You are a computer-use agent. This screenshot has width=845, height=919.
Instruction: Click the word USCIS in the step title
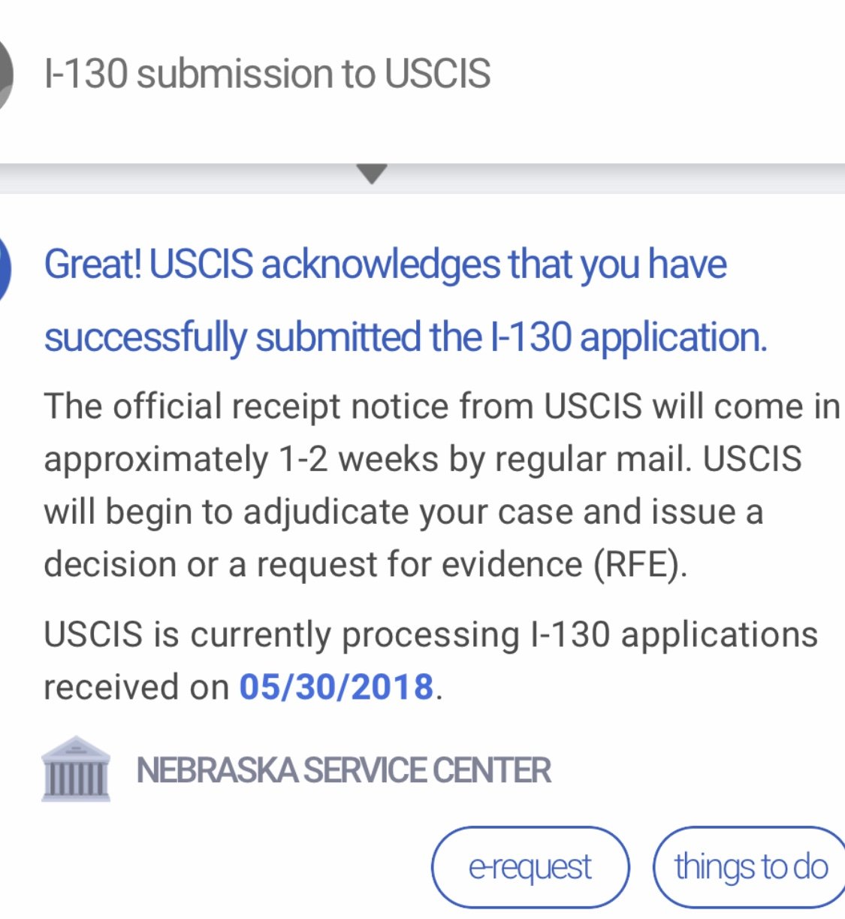click(x=437, y=74)
